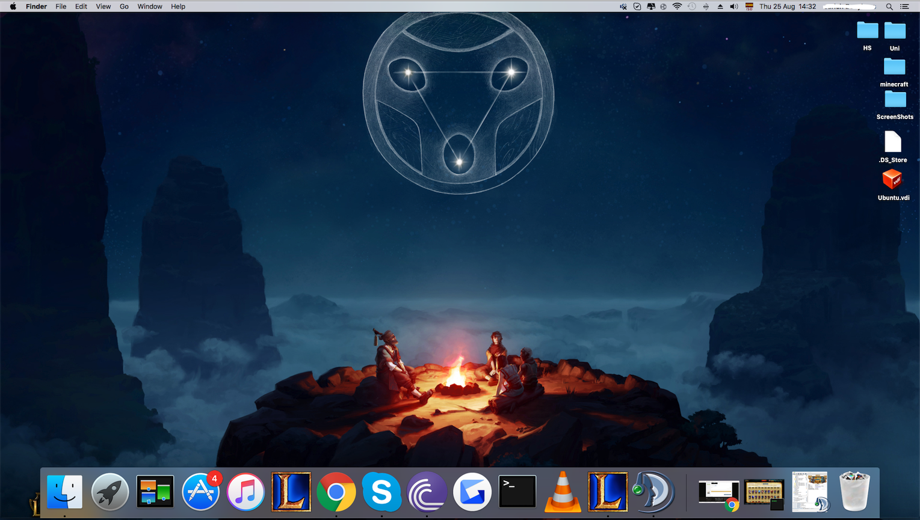The image size is (920, 520).
Task: Click the eject icon in menu bar
Action: [x=720, y=7]
